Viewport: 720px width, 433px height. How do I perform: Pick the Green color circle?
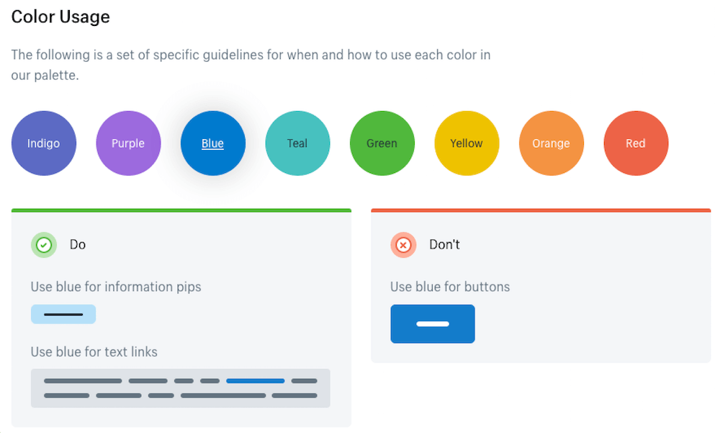click(x=382, y=143)
